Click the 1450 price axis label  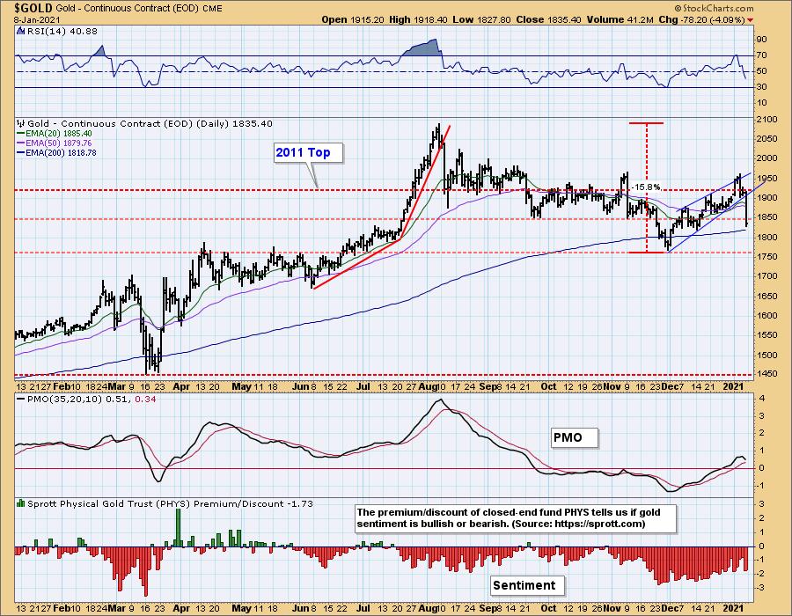(x=766, y=374)
